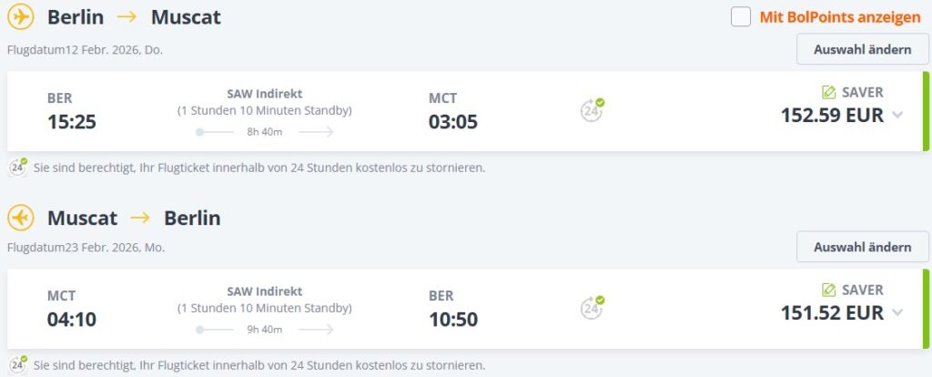Click the 24h icon beside the bottom cancellation note

point(18,364)
